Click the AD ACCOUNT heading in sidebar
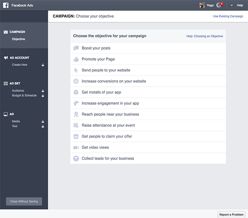This screenshot has height=218, width=248. [19, 58]
